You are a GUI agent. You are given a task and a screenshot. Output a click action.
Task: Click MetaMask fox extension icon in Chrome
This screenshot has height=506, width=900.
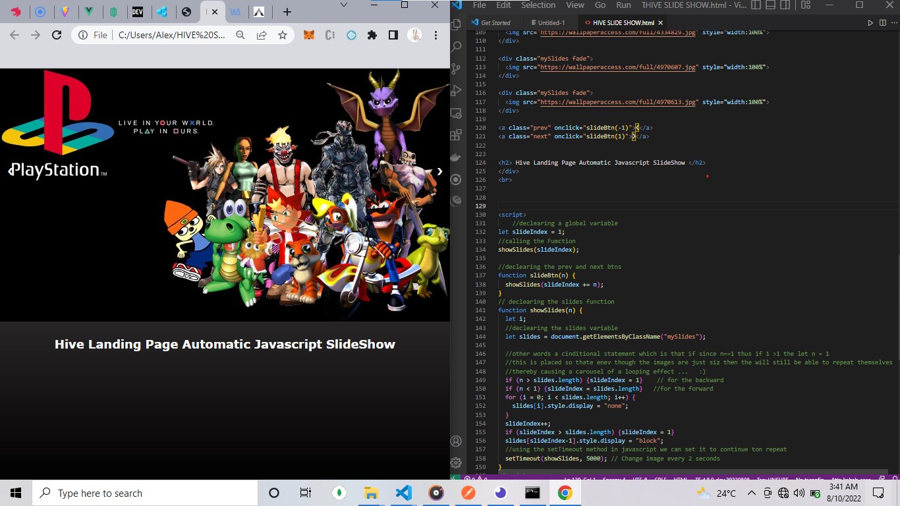tap(308, 35)
